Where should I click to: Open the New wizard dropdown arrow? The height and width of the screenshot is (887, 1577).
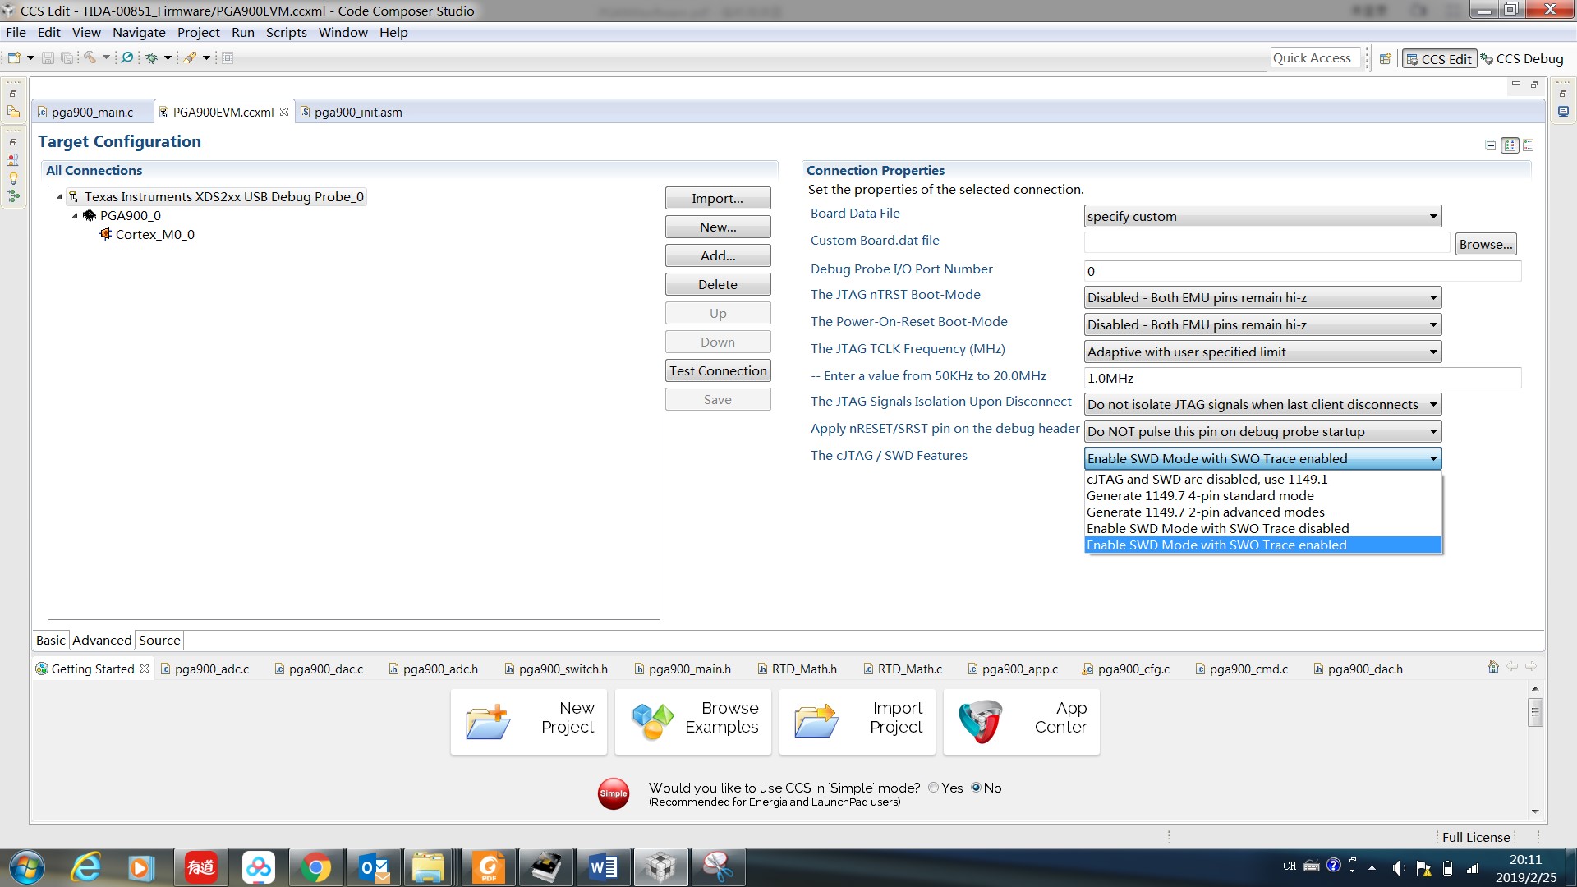[x=31, y=57]
